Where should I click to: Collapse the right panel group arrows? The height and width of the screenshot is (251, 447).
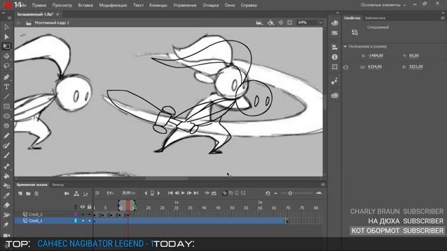tap(443, 13)
